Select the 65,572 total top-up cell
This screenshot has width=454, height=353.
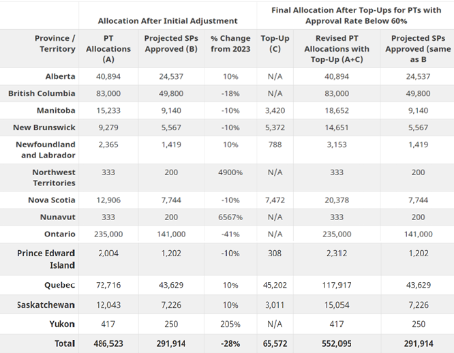coord(275,344)
